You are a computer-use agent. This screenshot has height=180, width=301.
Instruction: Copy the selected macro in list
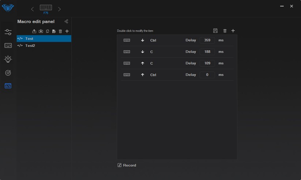pos(48,31)
